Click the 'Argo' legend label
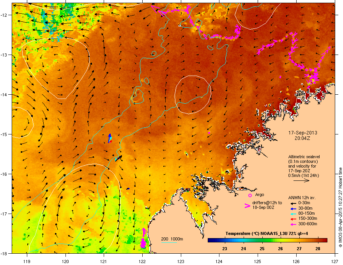The image size is (343, 265). pyautogui.click(x=260, y=194)
